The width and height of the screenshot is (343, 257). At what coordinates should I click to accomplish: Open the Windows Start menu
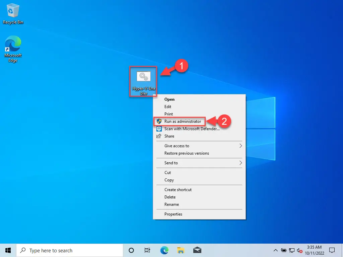(8, 250)
